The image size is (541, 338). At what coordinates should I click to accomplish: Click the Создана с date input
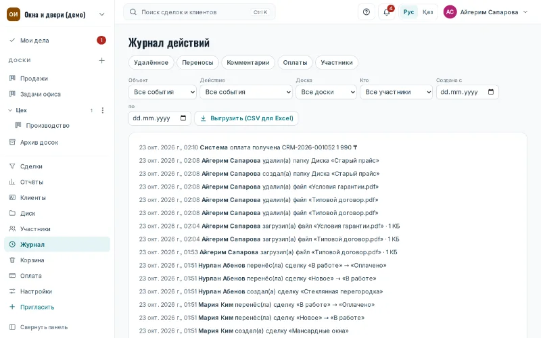click(467, 92)
